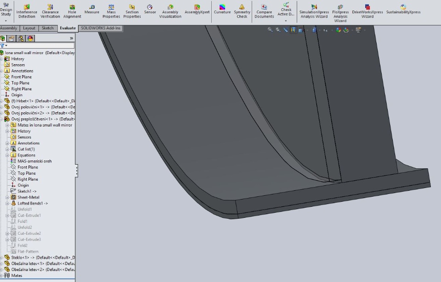Viewport: 441px width, 282px height.
Task: Show Curvature display
Action: click(x=222, y=9)
